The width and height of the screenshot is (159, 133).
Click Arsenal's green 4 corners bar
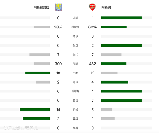[115, 82]
